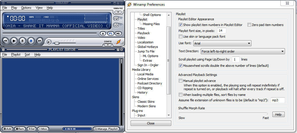
Task: Click the Winamp lightning bolt logo
Action: point(119,42)
